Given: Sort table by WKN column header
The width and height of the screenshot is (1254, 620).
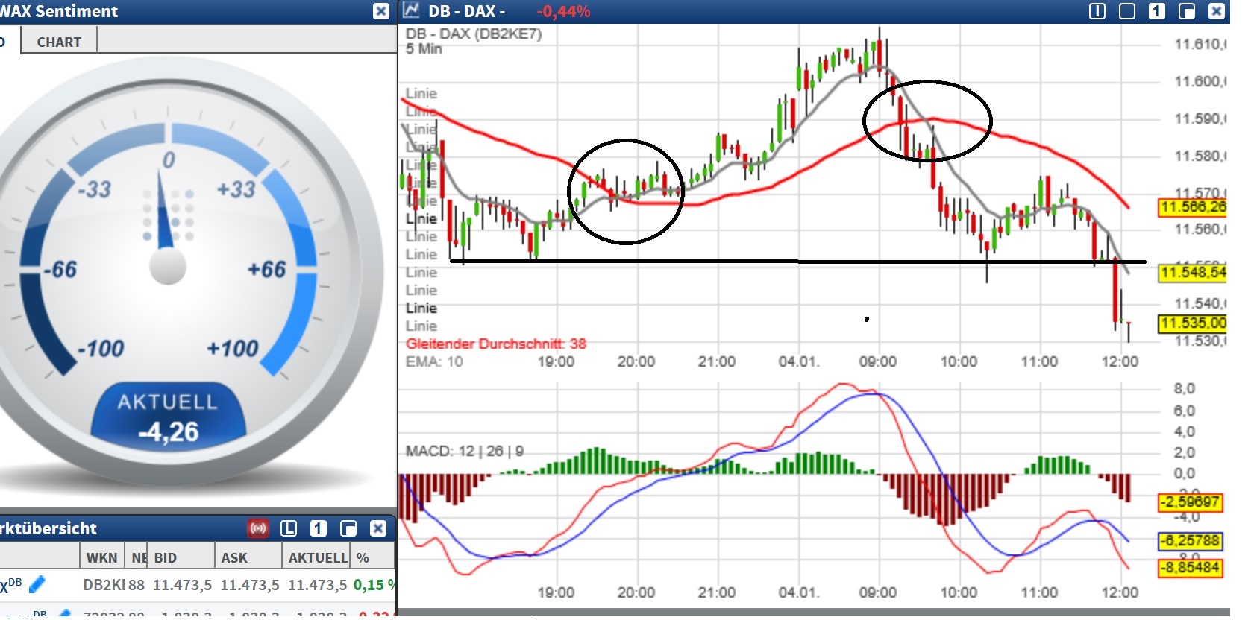Looking at the screenshot, I should click(x=101, y=557).
